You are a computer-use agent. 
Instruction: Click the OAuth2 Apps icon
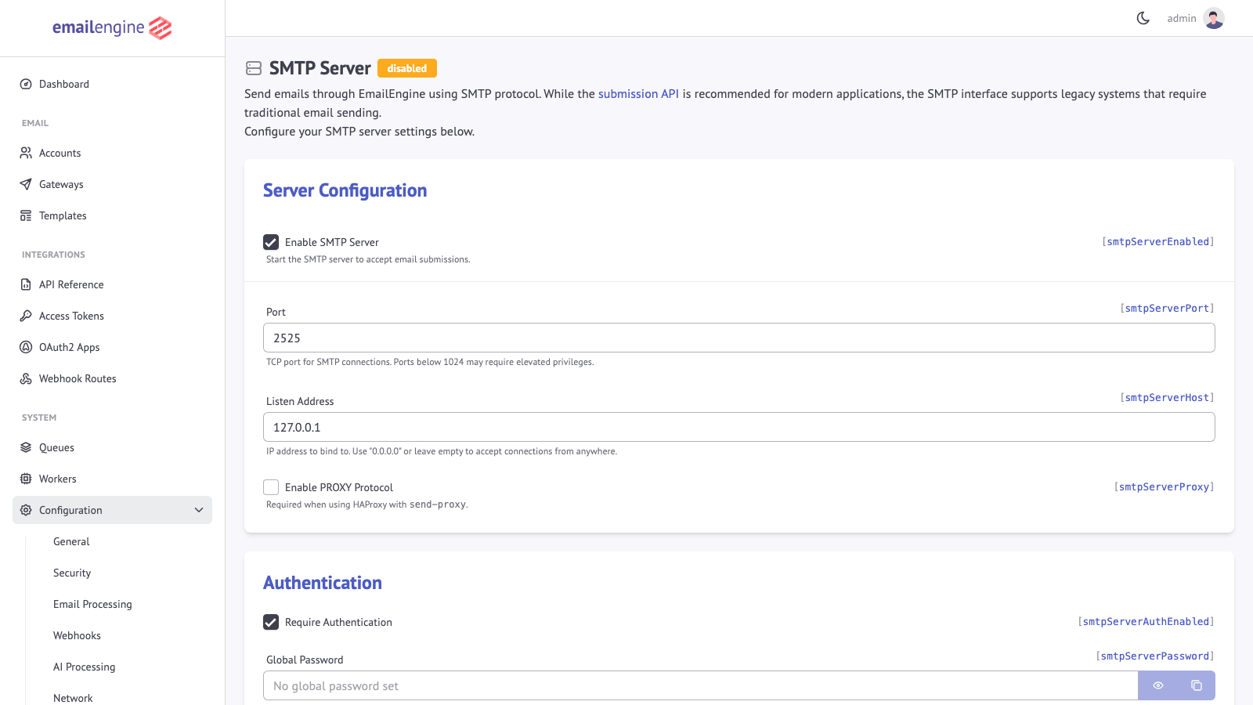point(26,347)
